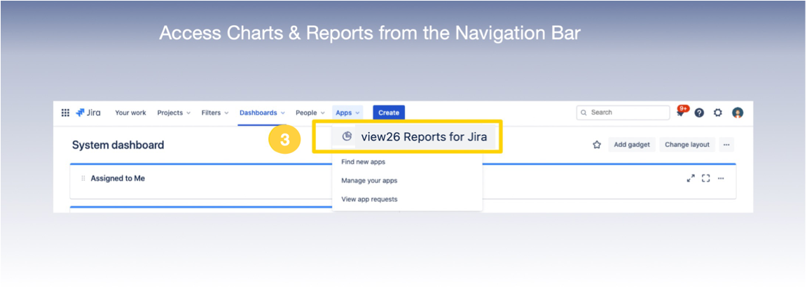The width and height of the screenshot is (807, 288).
Task: Expand the Projects dropdown
Action: click(174, 113)
